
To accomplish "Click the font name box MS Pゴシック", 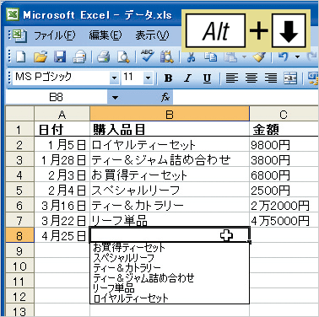I will tap(62, 78).
